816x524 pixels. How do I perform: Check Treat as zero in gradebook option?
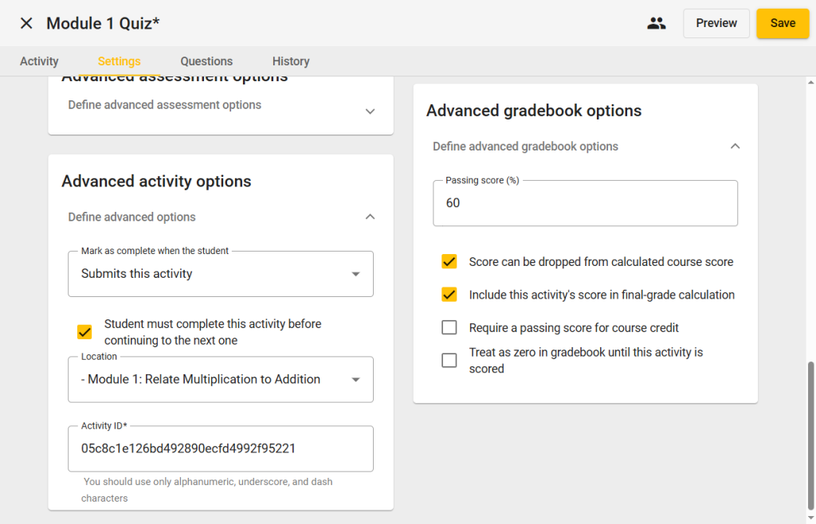pos(449,360)
